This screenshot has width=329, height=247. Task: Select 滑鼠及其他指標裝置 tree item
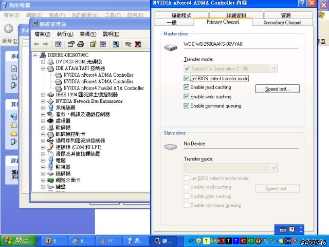point(78,154)
